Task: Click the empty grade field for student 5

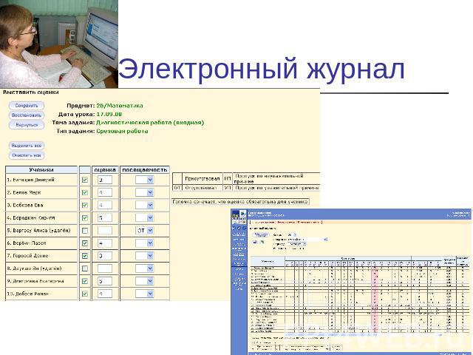Action: [105, 231]
